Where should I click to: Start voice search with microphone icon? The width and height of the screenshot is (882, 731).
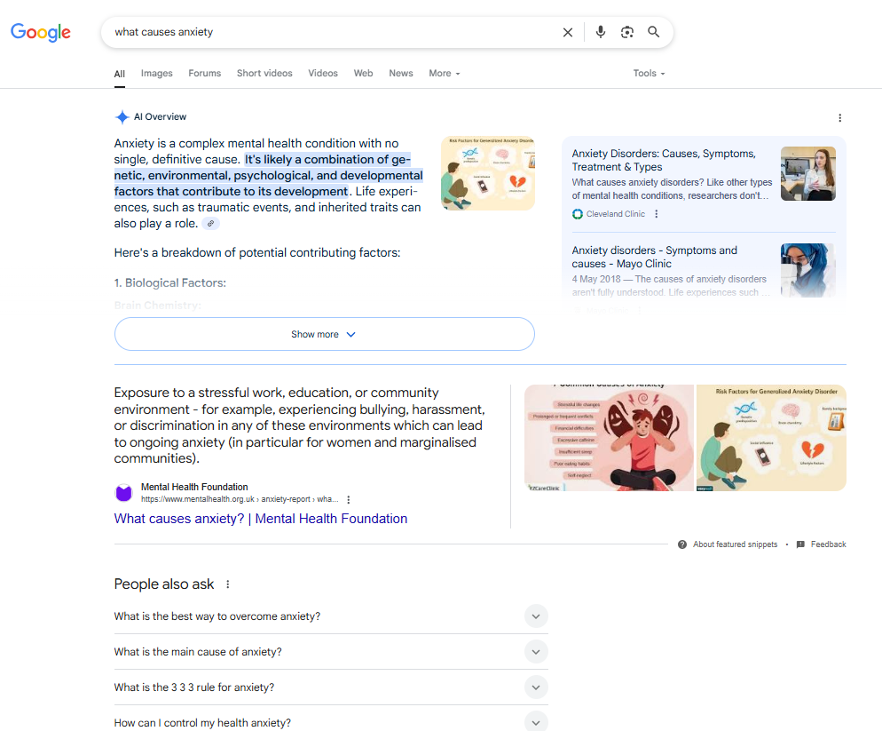600,32
